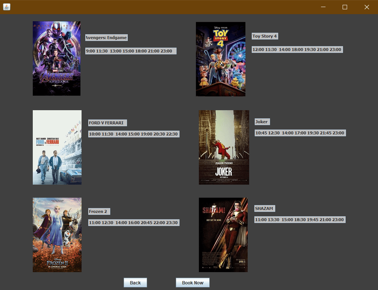Select the Shazam movie poster
Image resolution: width=378 pixels, height=290 pixels.
click(223, 235)
